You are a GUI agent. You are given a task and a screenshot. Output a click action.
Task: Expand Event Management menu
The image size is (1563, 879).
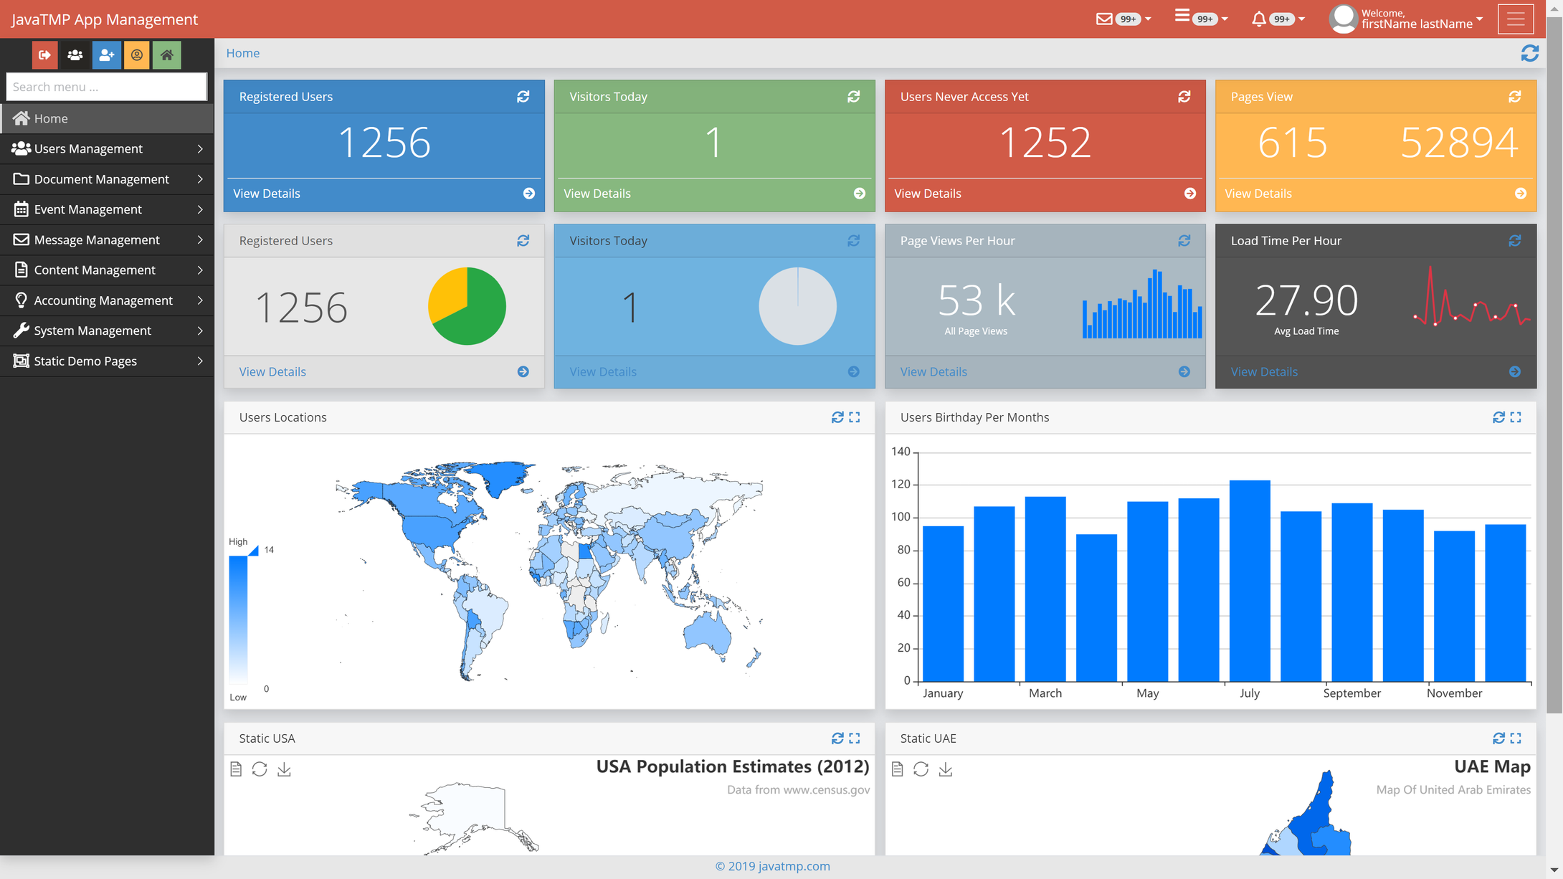click(108, 209)
